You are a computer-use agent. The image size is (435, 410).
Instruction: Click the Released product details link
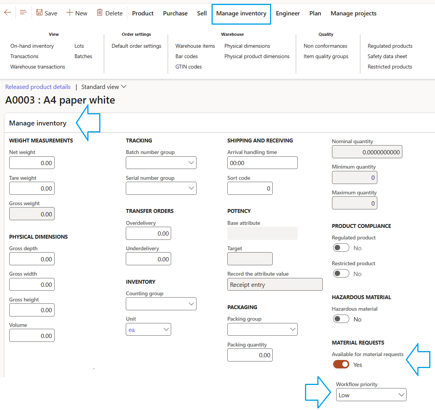pos(38,87)
